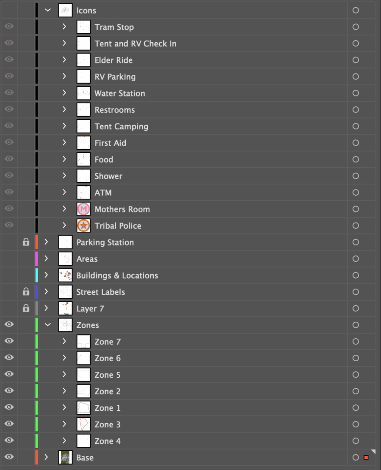381x470 pixels.
Task: Click the Mothers Room pink M icon thumbnail
Action: point(84,209)
